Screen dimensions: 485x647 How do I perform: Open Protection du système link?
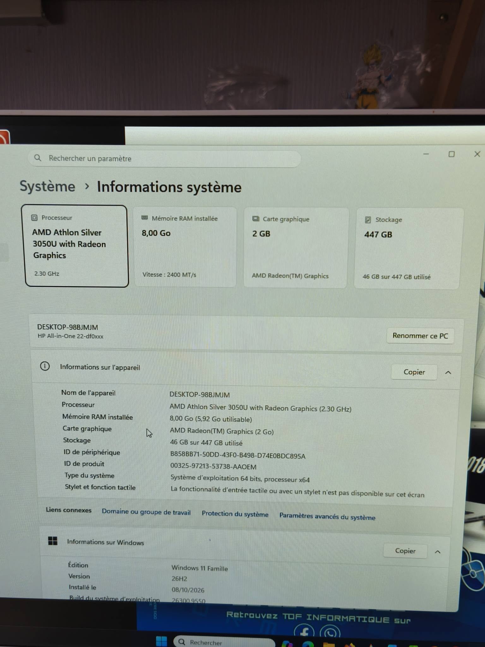pyautogui.click(x=235, y=514)
